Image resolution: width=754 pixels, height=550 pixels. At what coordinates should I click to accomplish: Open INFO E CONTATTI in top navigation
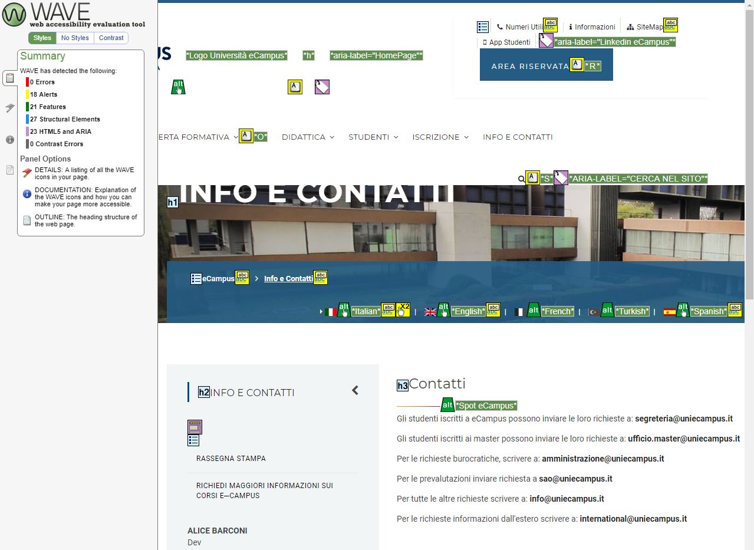tap(518, 137)
